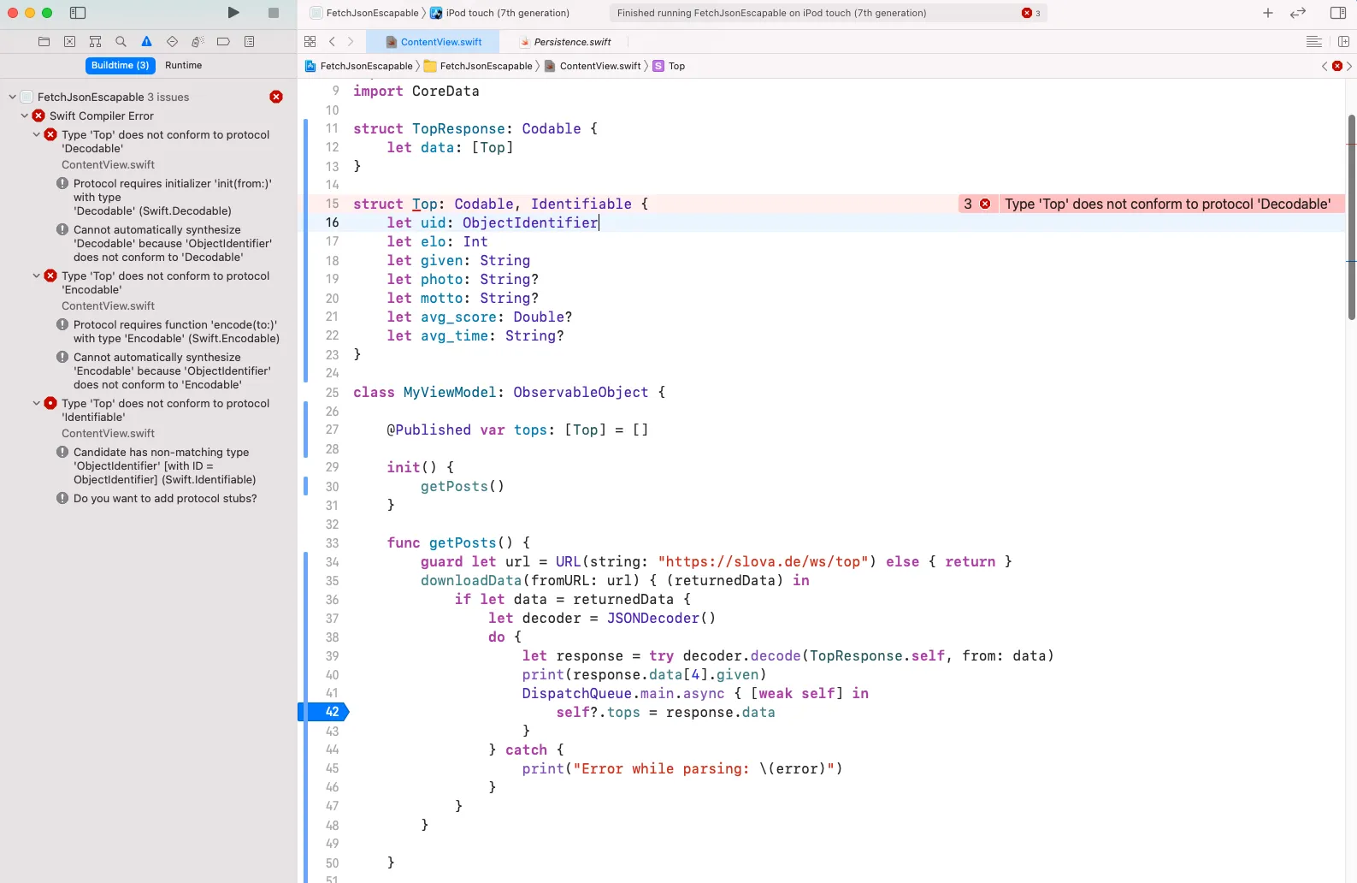
Task: Add an editor on the right
Action: click(1343, 41)
